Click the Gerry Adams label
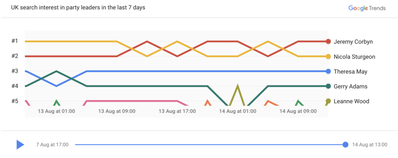This screenshot has height=158, width=398. click(x=351, y=87)
